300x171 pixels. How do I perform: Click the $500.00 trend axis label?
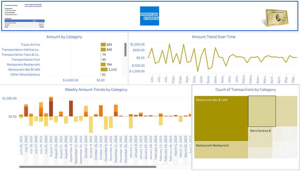[x=139, y=50]
